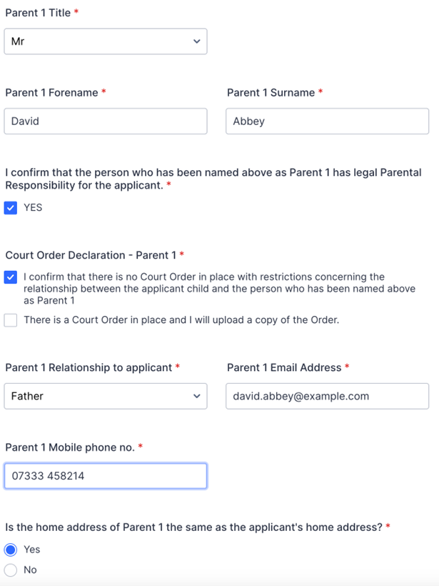Open the Relationship dropdown showing Father
This screenshot has height=586, width=439.
(106, 396)
